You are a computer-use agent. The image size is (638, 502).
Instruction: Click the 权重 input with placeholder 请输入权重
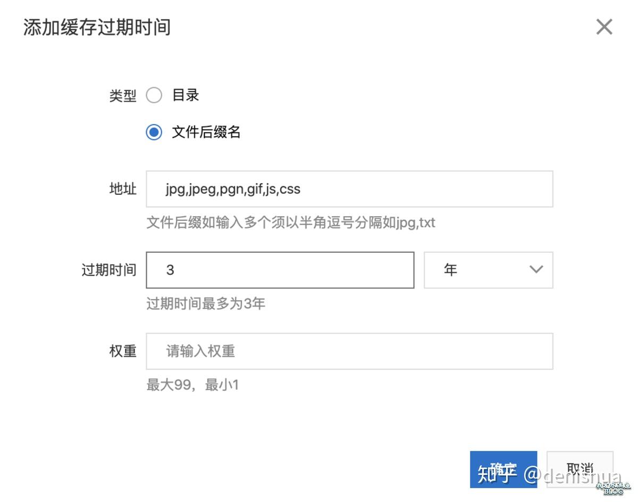tap(349, 351)
